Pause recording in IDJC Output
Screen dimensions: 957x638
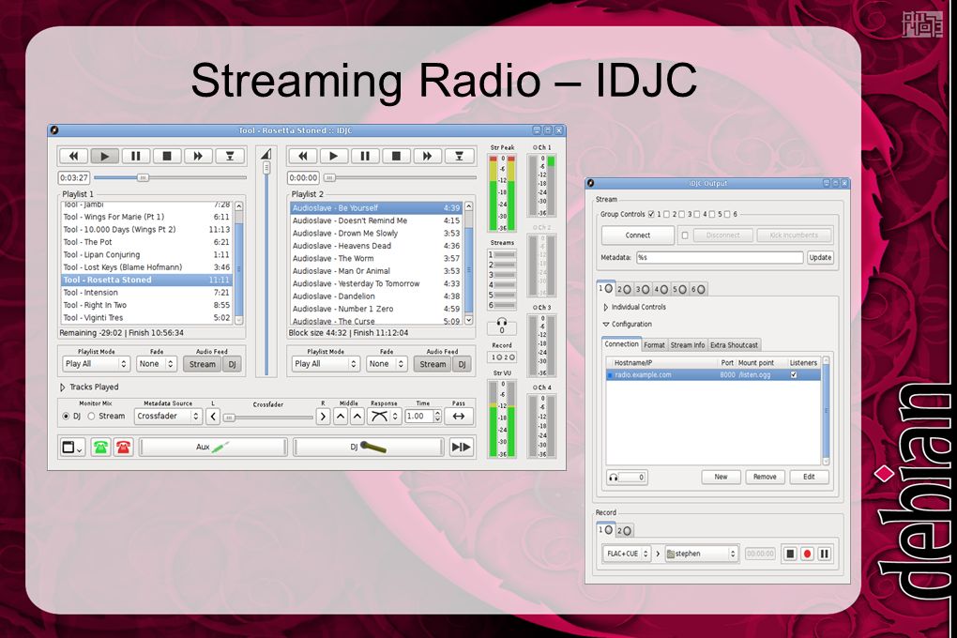click(x=824, y=554)
